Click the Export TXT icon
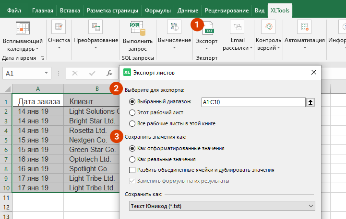This screenshot has height=219, width=346. [209, 29]
